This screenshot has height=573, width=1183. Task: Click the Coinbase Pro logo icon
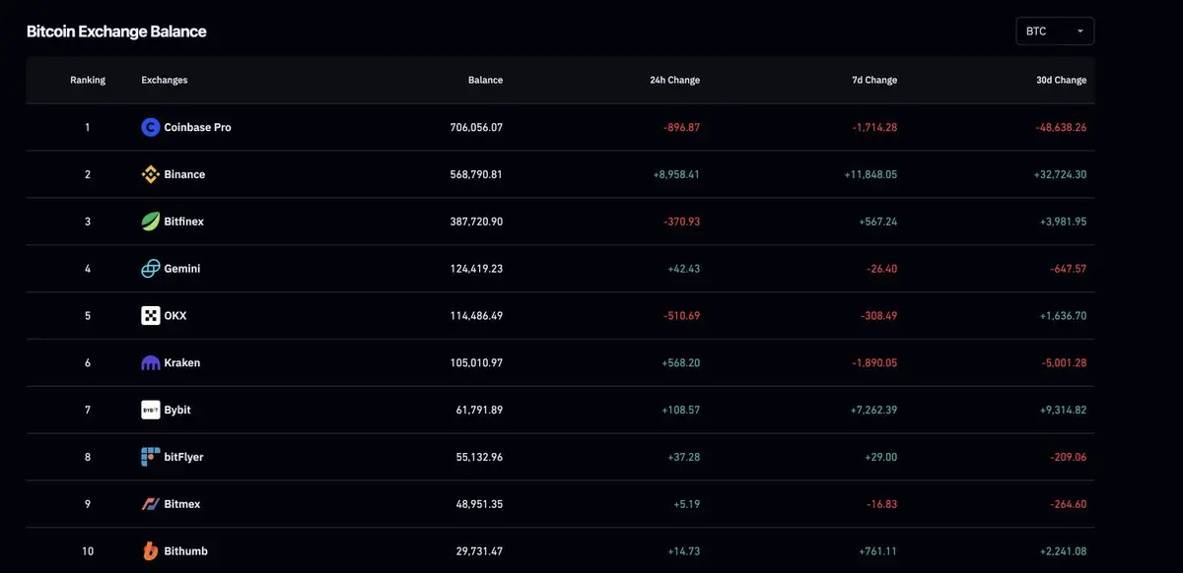[150, 127]
